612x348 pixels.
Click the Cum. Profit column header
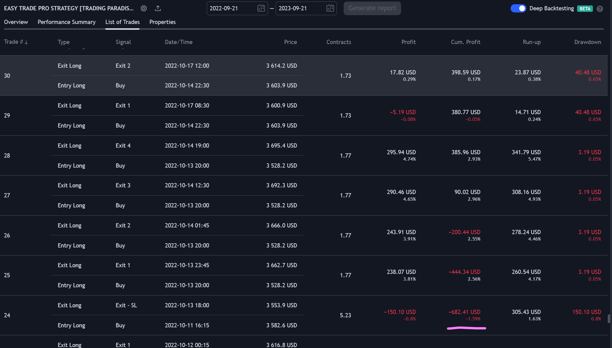465,42
